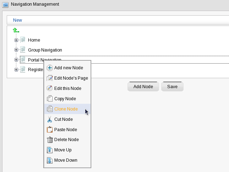
Task: Click the Paste Node clipboard icon
Action: pyautogui.click(x=50, y=130)
